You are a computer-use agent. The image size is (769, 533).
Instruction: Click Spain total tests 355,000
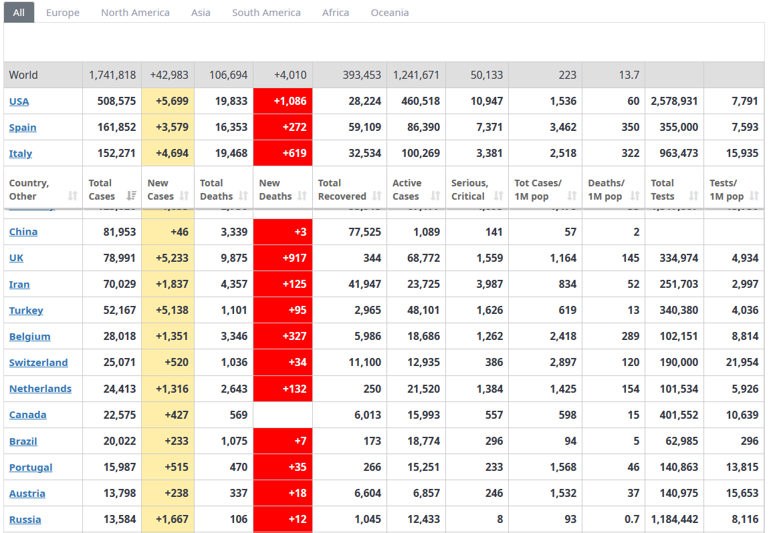coord(679,127)
